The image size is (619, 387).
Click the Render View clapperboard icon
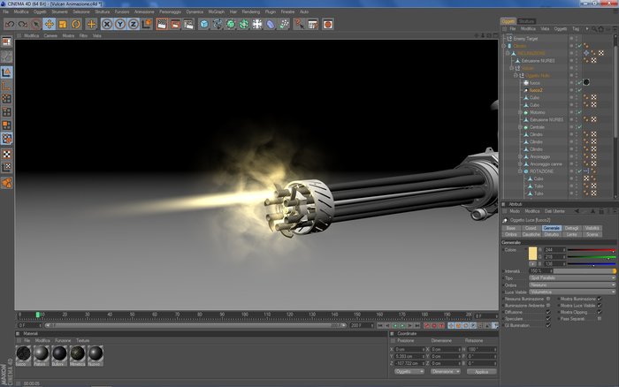162,25
